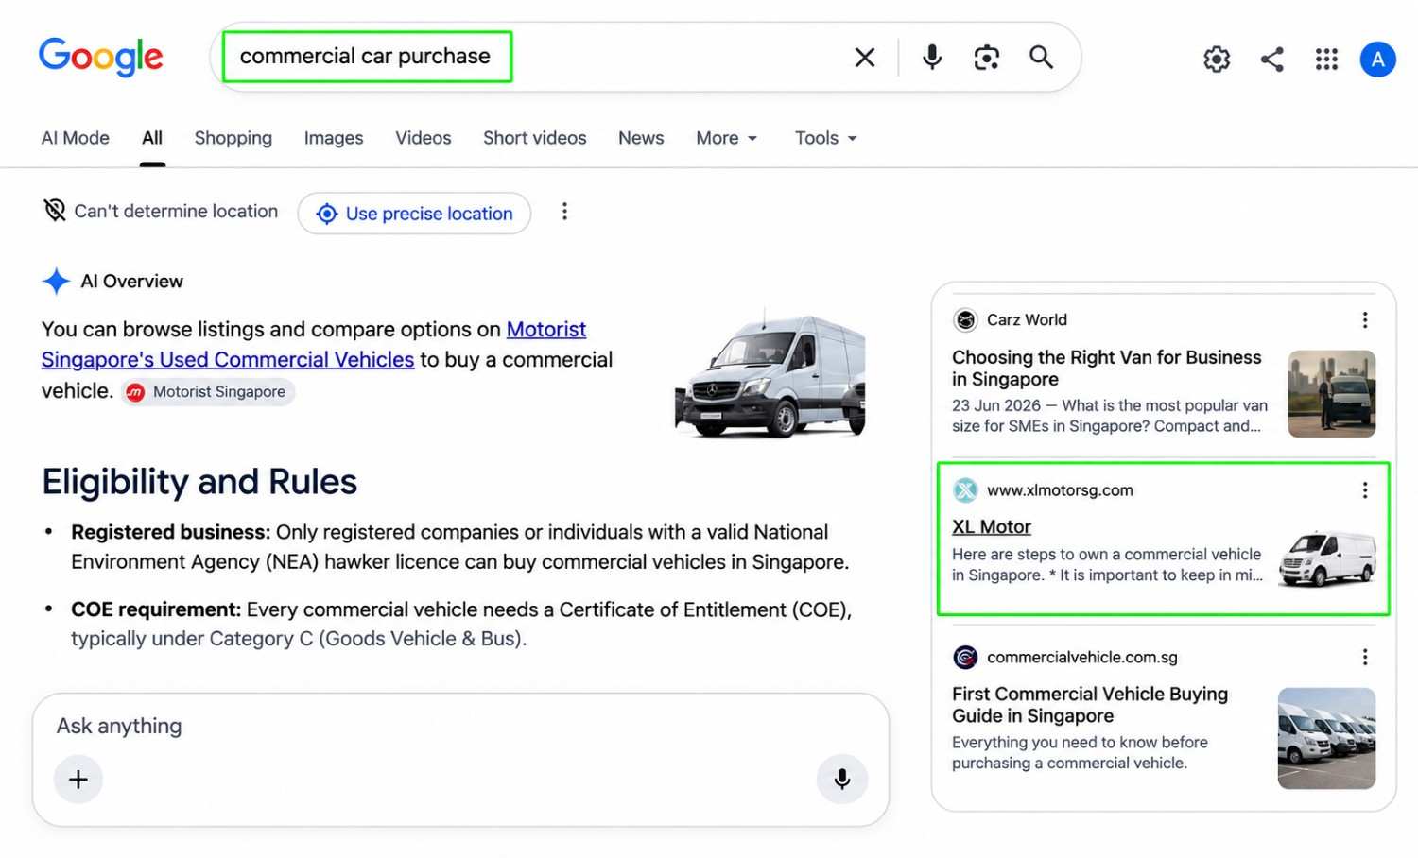This screenshot has width=1418, height=858.
Task: Click the 'Eligibility and Rules' heading
Action: [199, 482]
